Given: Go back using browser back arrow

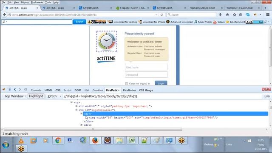Looking at the screenshot, I should (4, 15).
